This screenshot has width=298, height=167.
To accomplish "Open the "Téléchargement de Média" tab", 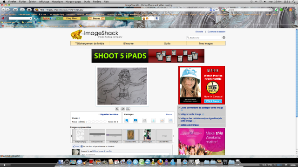I will click(90, 43).
